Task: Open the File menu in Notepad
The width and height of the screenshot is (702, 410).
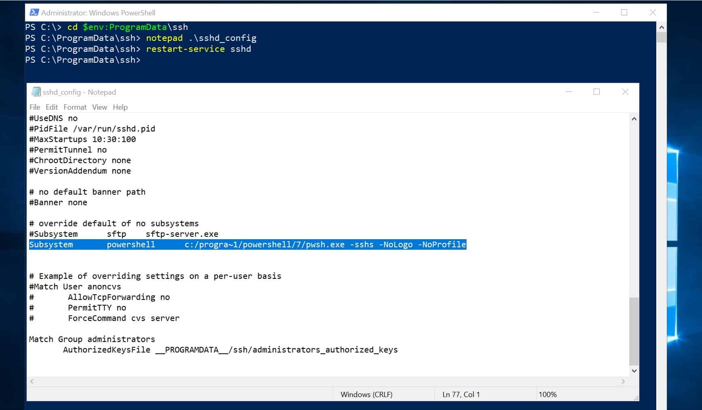Action: [34, 107]
